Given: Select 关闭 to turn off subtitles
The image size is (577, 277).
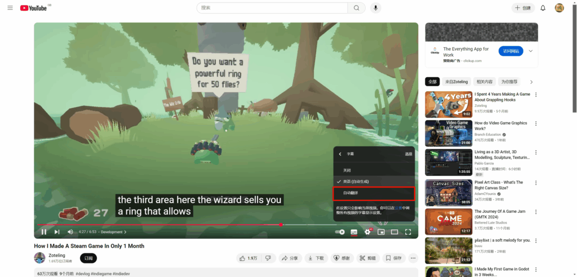Looking at the screenshot, I should click(374, 171).
